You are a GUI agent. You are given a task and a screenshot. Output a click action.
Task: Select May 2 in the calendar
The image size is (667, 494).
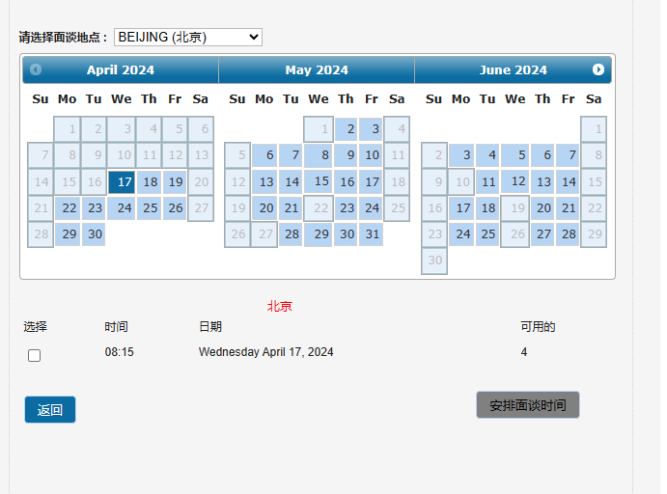pos(346,129)
